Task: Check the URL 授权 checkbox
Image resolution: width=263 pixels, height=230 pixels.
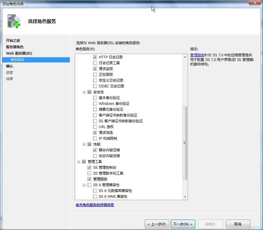Action: pos(95,127)
